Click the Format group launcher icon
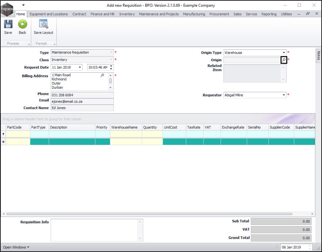This screenshot has width=322, height=252. click(x=55, y=44)
